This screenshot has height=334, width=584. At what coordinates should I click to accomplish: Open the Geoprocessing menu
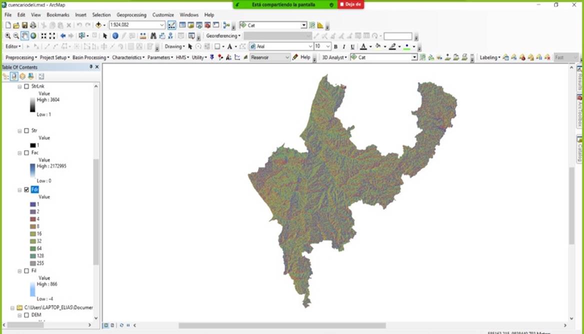131,15
